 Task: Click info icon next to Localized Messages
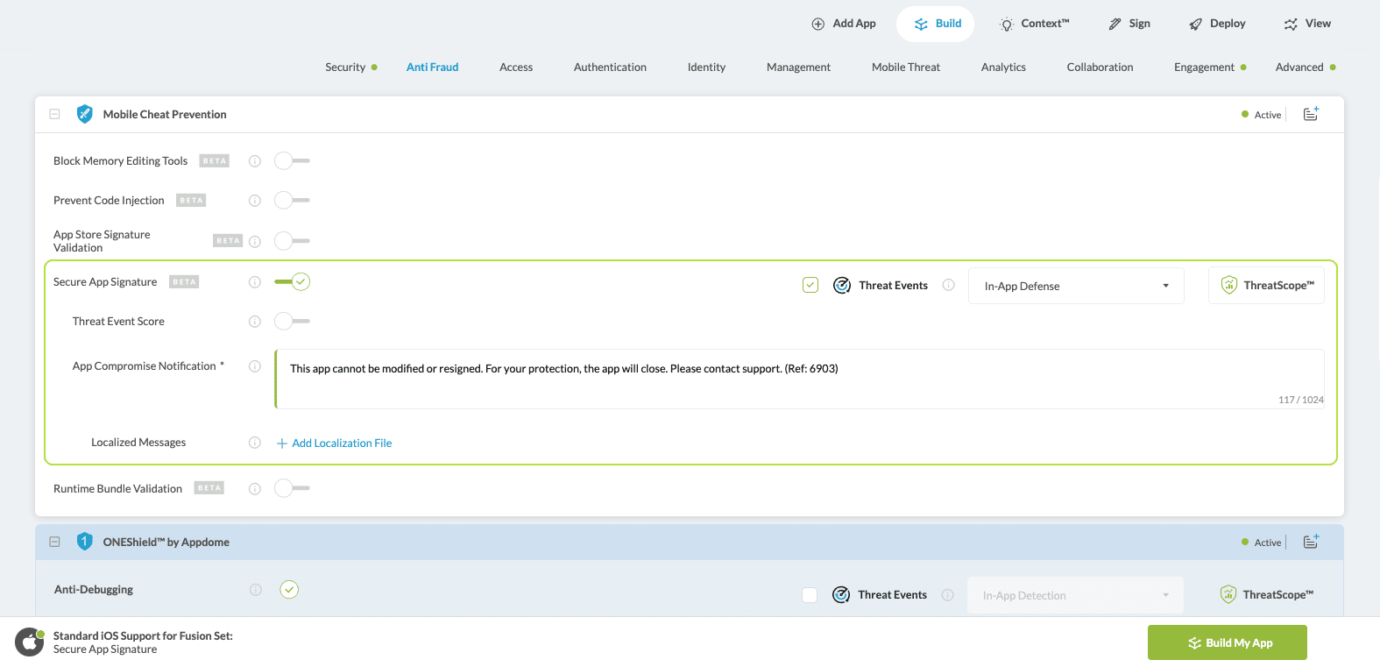coord(255,443)
